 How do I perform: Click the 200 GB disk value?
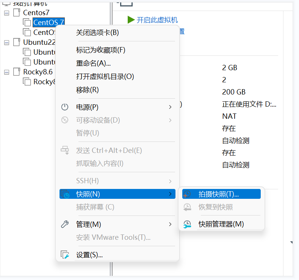click(x=234, y=92)
